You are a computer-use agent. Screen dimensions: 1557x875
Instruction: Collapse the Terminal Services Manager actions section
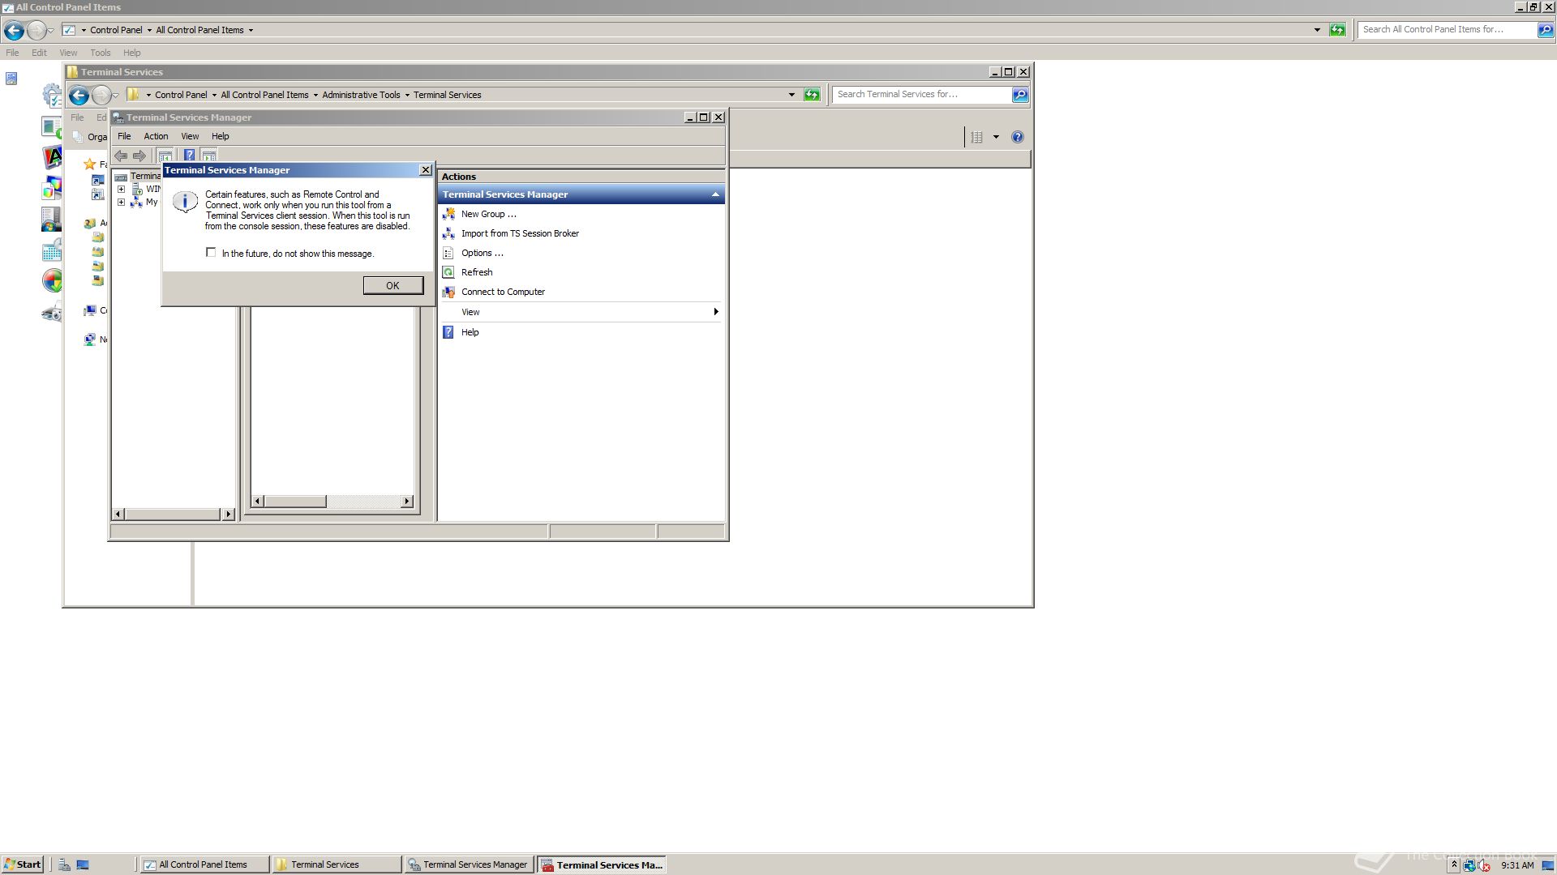coord(715,194)
